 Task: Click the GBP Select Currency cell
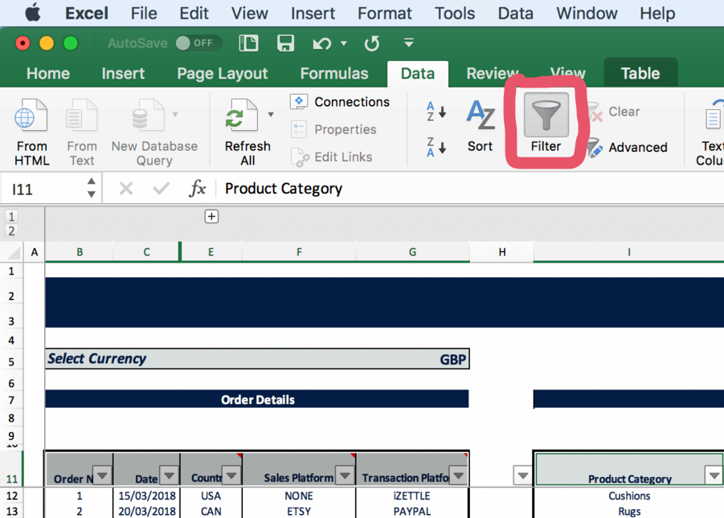257,359
